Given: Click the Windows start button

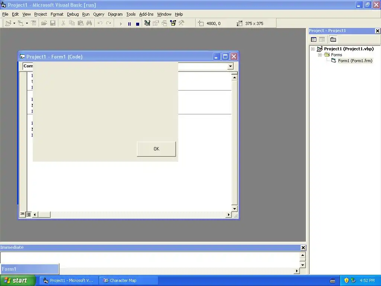Looking at the screenshot, I should click(17, 280).
